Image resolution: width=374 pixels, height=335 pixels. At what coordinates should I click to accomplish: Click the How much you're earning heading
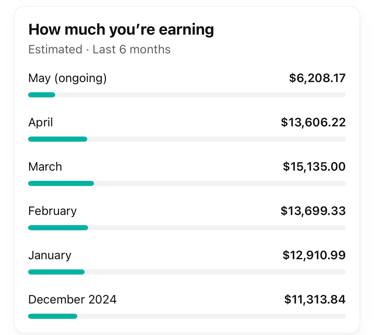click(x=121, y=30)
